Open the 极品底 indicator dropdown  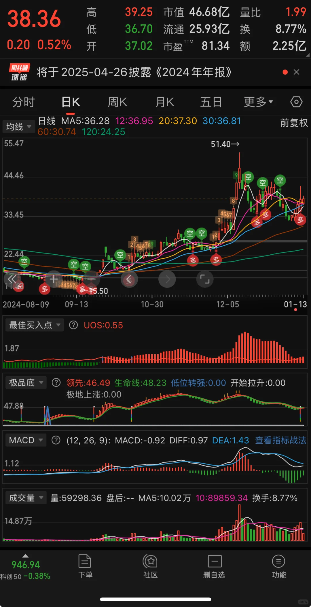(26, 383)
